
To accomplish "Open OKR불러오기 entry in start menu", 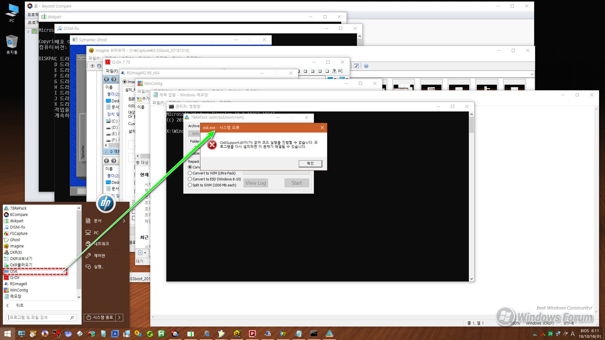I will tap(21, 265).
